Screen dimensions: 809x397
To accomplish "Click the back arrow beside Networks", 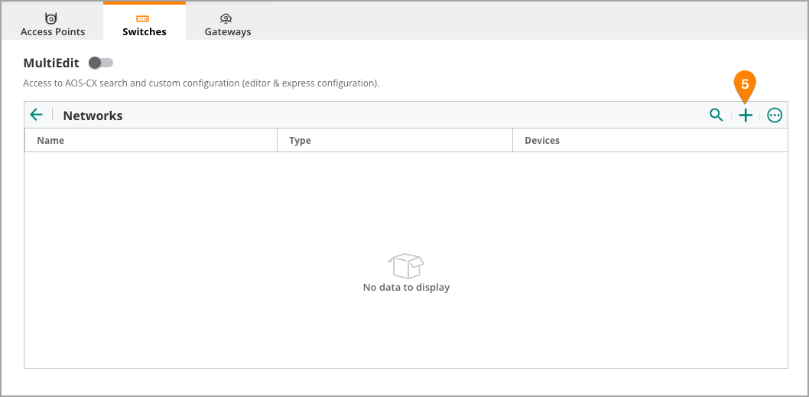I will click(36, 115).
